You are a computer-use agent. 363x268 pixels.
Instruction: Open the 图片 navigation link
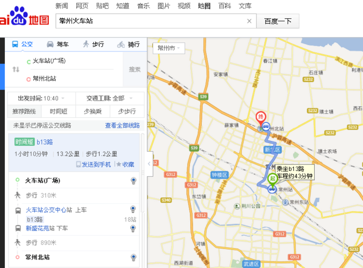pyautogui.click(x=164, y=6)
